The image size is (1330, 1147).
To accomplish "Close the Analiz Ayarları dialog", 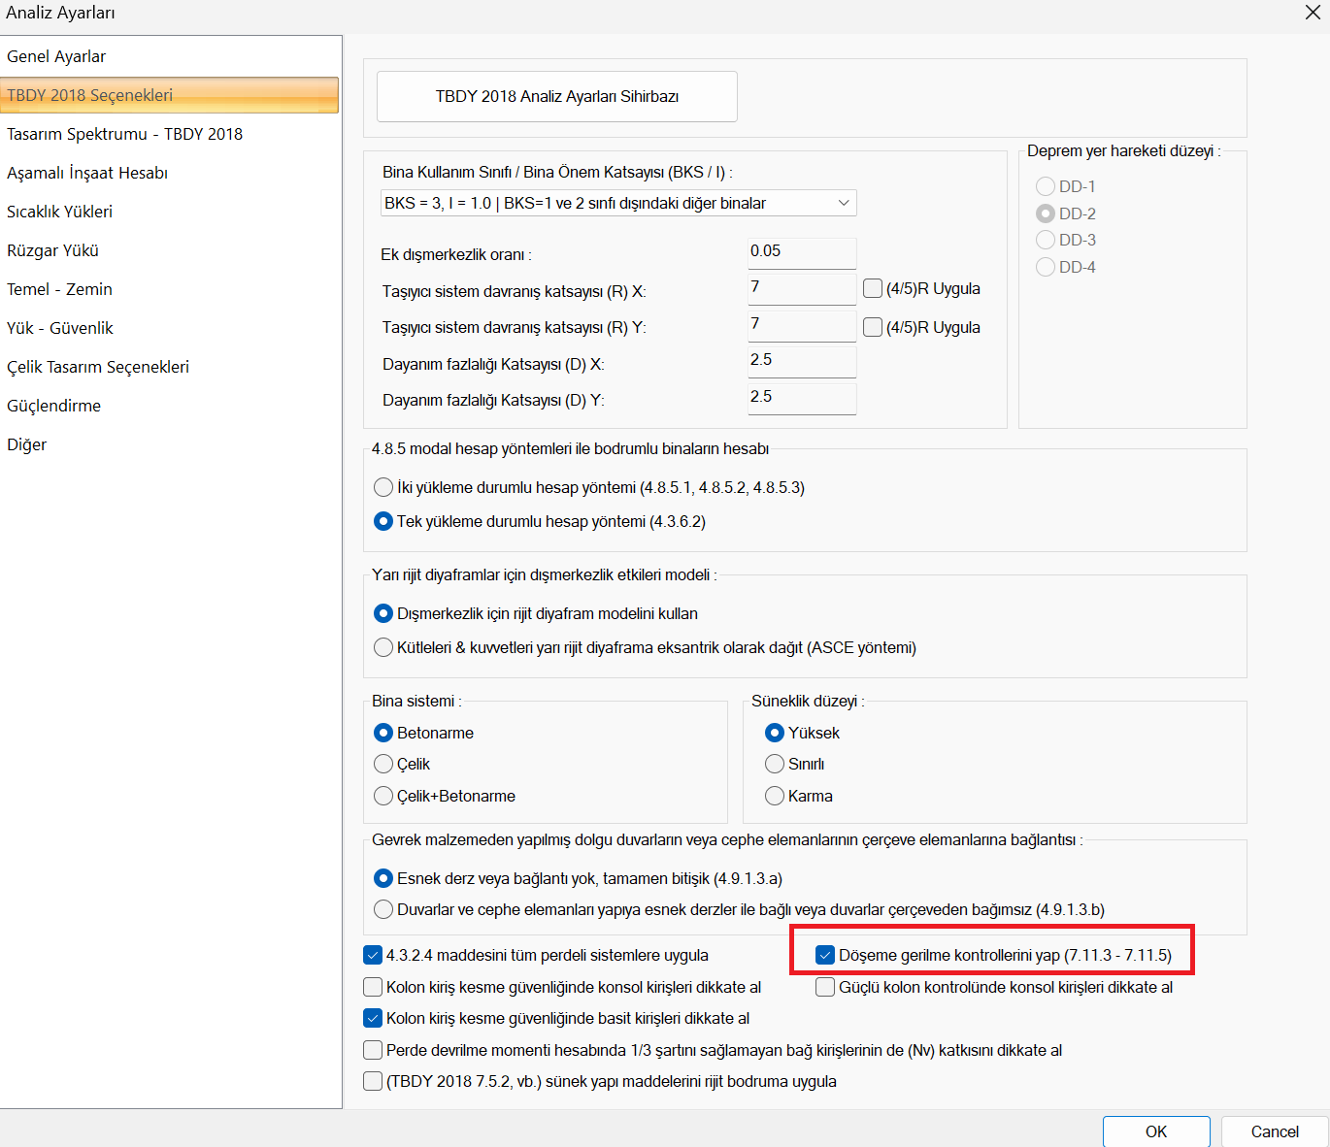I will pos(1312,13).
